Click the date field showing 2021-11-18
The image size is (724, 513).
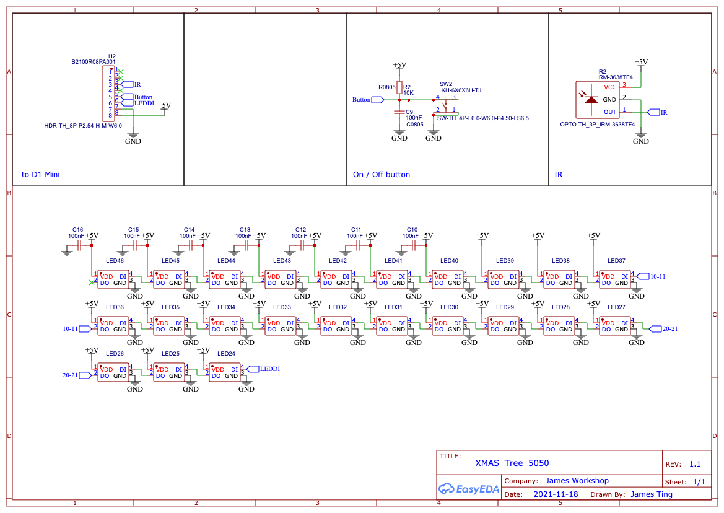pos(557,494)
